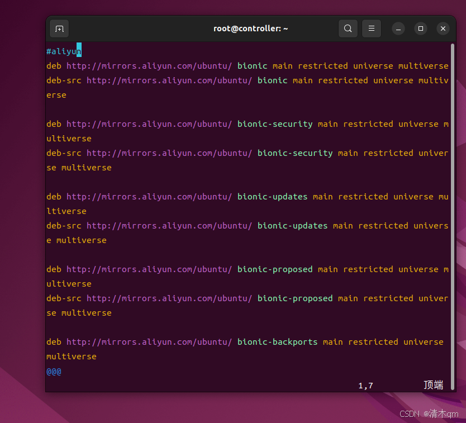The width and height of the screenshot is (466, 423).
Task: Click the window title root@controller: ~
Action: 250,28
